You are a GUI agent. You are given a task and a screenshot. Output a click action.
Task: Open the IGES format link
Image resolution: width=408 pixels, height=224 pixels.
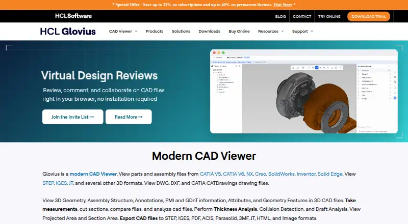[x=61, y=183]
